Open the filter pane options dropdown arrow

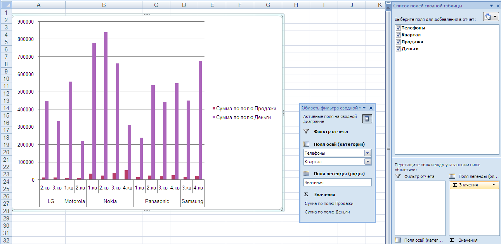click(364, 108)
